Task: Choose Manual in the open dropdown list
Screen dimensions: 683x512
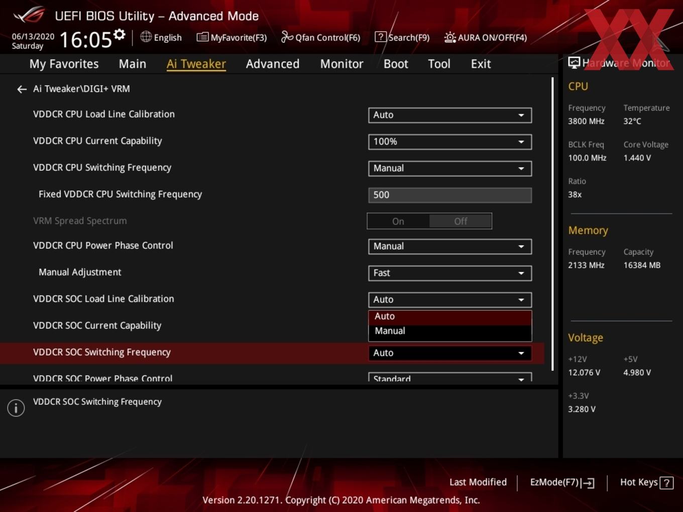Action: point(450,331)
